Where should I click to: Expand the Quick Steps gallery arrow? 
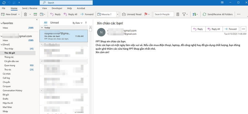117,14
